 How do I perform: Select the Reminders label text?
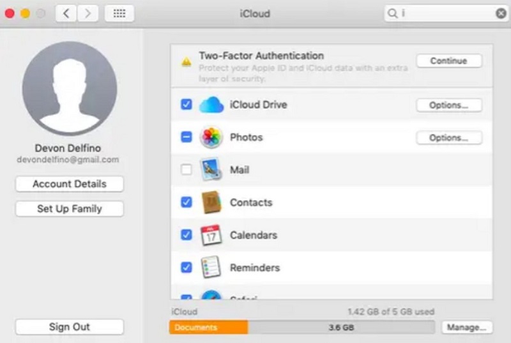[x=255, y=268]
